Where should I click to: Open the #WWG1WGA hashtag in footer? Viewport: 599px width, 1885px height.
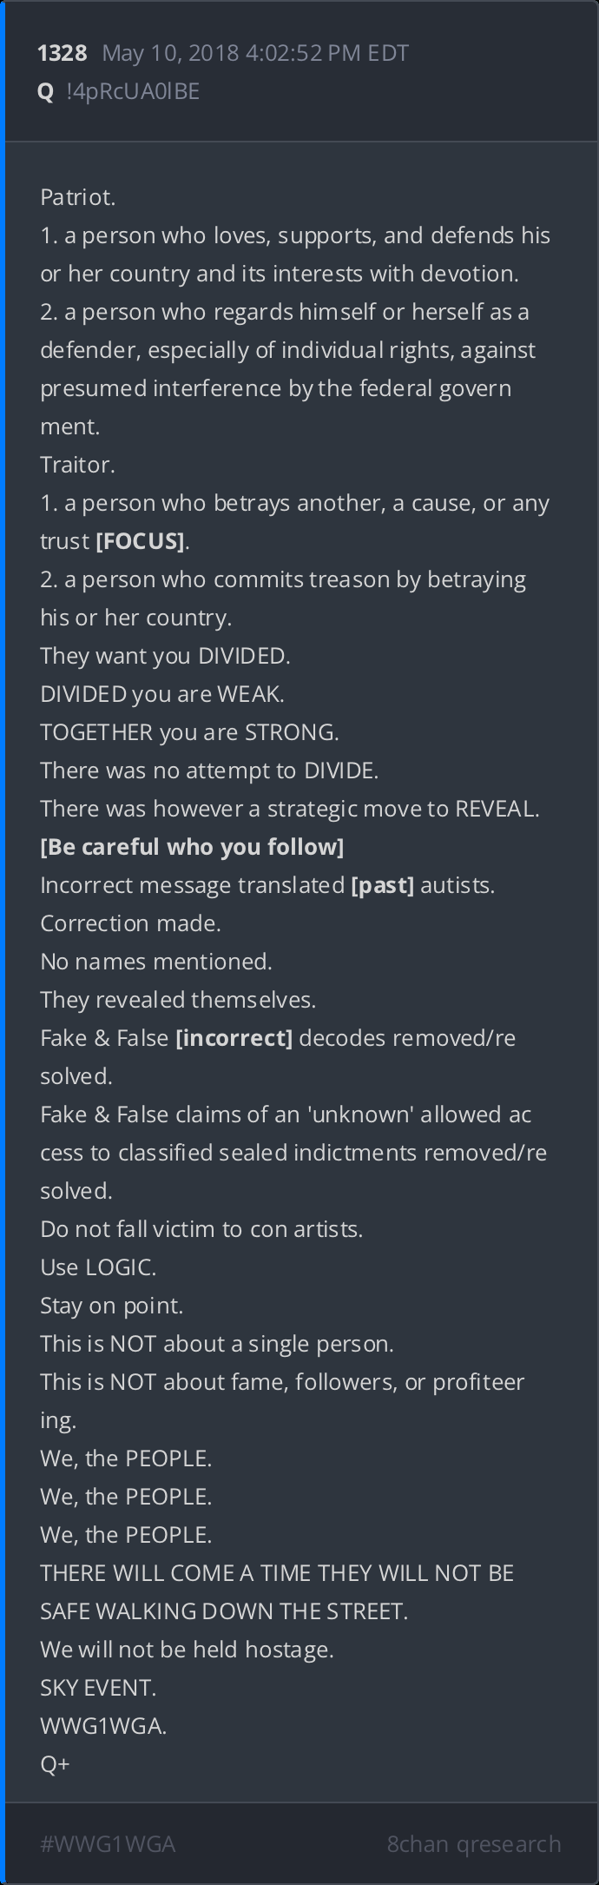pos(108,1843)
